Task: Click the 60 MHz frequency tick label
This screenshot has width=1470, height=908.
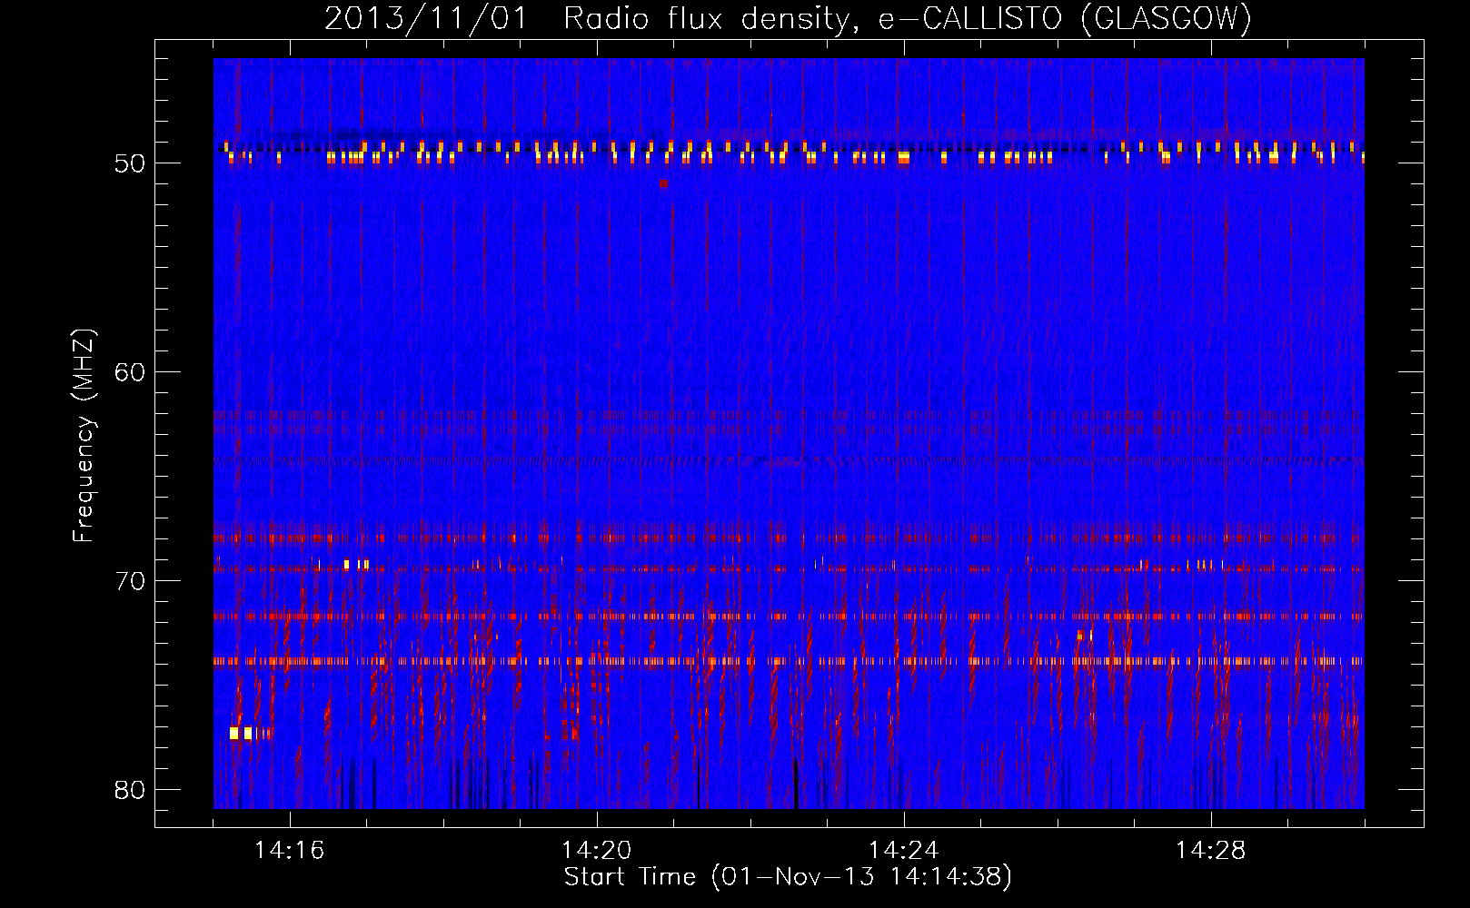Action: tap(130, 372)
